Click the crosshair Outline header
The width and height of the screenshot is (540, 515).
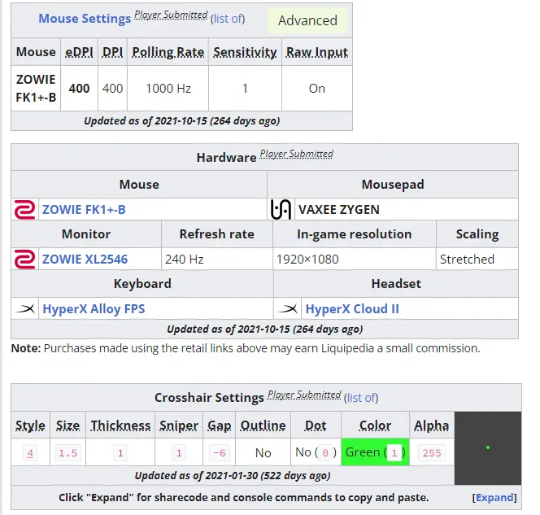click(x=263, y=426)
